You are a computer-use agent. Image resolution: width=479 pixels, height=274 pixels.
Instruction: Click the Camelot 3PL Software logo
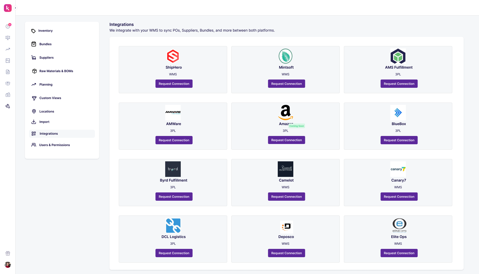(x=286, y=169)
